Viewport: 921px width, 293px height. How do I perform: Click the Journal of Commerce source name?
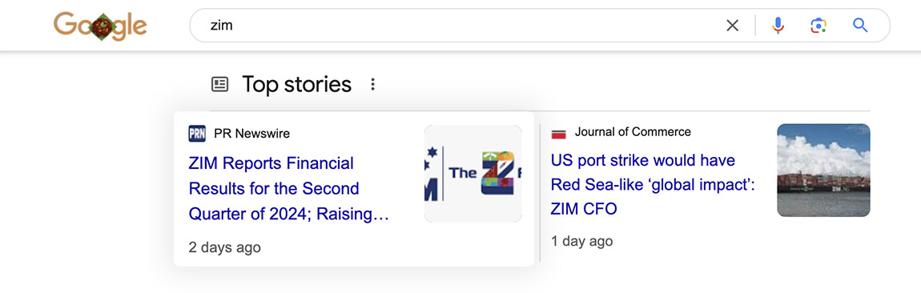click(x=633, y=131)
